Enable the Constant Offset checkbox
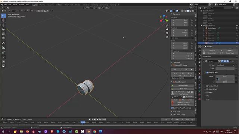Image resolution: width=239 pixels, height=134 pixels. pyautogui.click(x=207, y=86)
